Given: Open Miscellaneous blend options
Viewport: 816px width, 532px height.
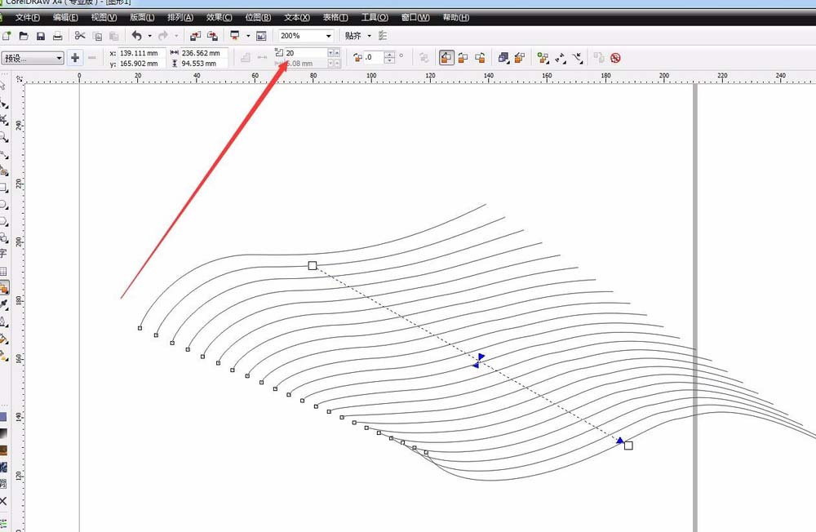Looking at the screenshot, I should coord(543,58).
